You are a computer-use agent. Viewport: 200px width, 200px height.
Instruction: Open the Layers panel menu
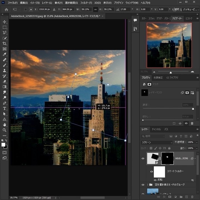coord(197,129)
